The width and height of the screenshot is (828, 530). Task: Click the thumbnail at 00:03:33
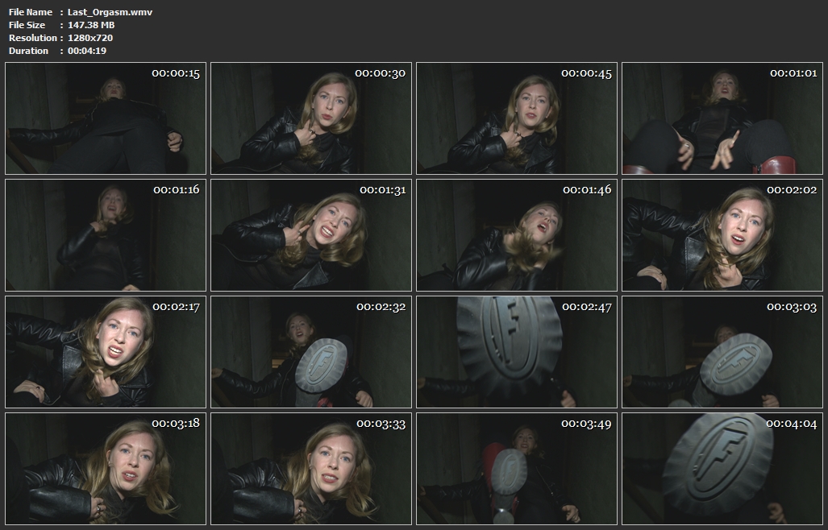click(x=311, y=468)
